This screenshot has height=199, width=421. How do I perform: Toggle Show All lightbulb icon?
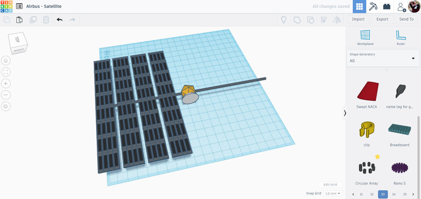click(284, 20)
